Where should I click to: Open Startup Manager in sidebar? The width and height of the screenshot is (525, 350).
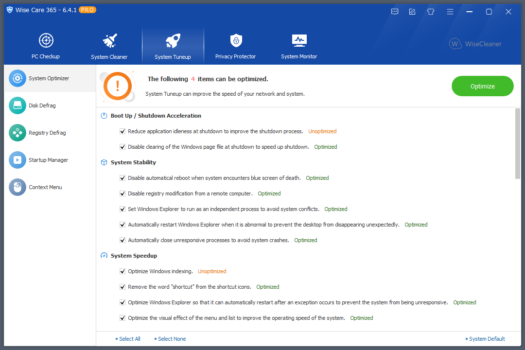50,160
